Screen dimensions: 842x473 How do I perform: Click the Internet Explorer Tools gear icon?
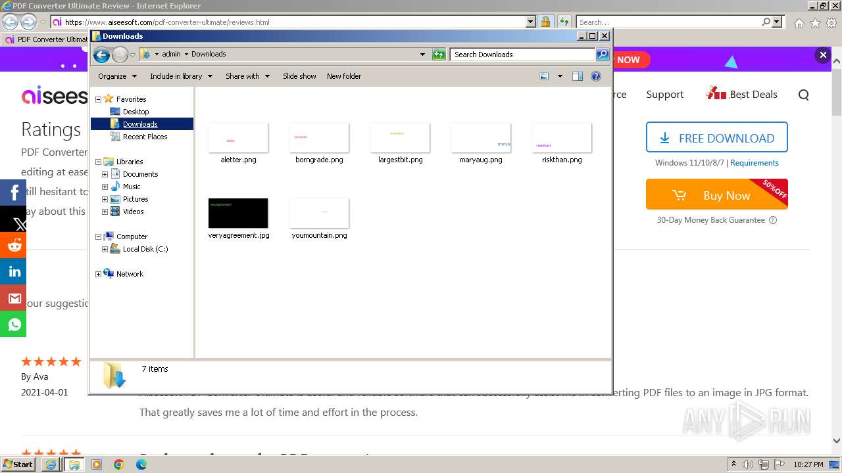(831, 23)
